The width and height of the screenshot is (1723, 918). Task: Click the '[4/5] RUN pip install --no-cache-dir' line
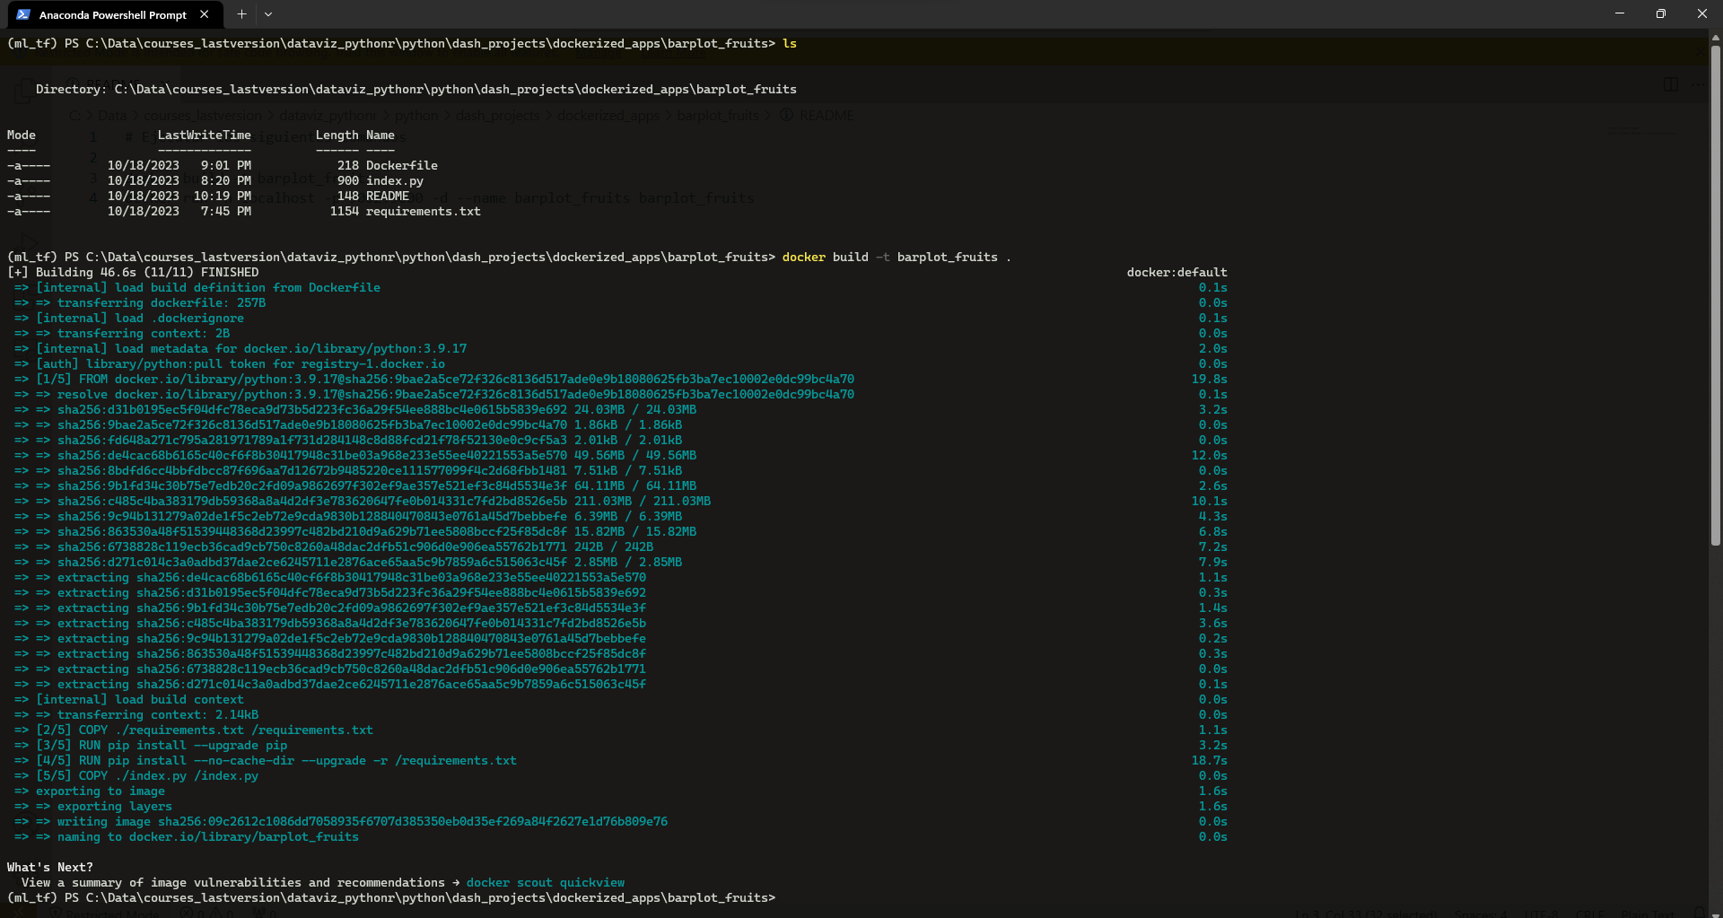click(266, 760)
